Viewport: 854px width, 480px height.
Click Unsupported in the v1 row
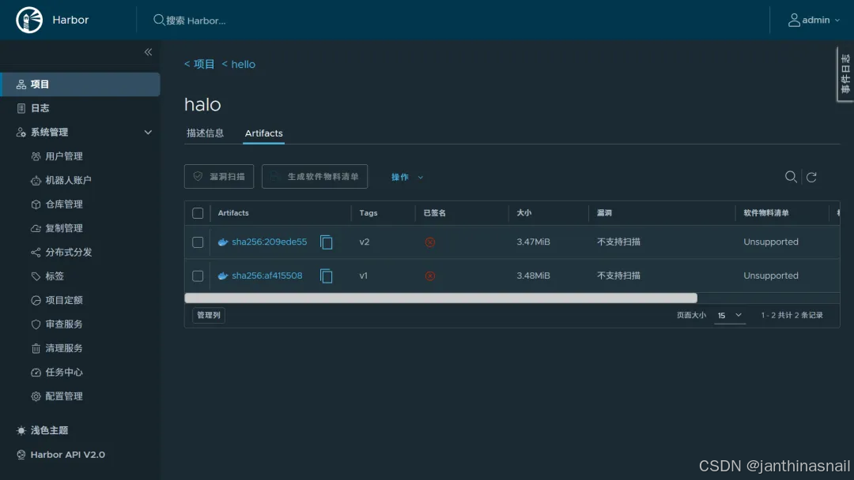(x=771, y=276)
